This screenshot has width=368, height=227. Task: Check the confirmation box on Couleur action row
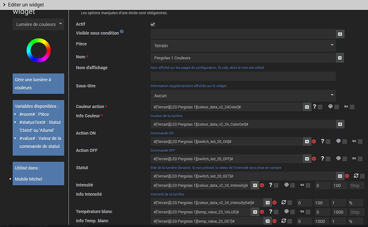[320, 107]
